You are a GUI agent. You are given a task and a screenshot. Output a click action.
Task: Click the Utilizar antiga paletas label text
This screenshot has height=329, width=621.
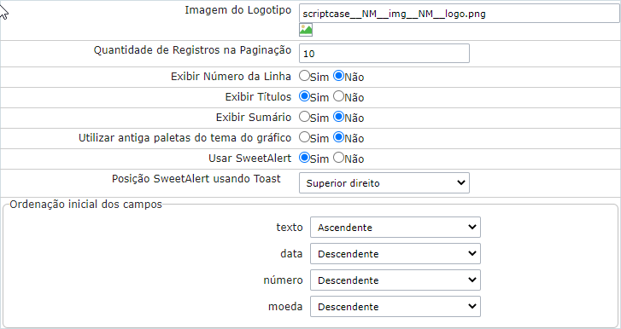click(185, 138)
